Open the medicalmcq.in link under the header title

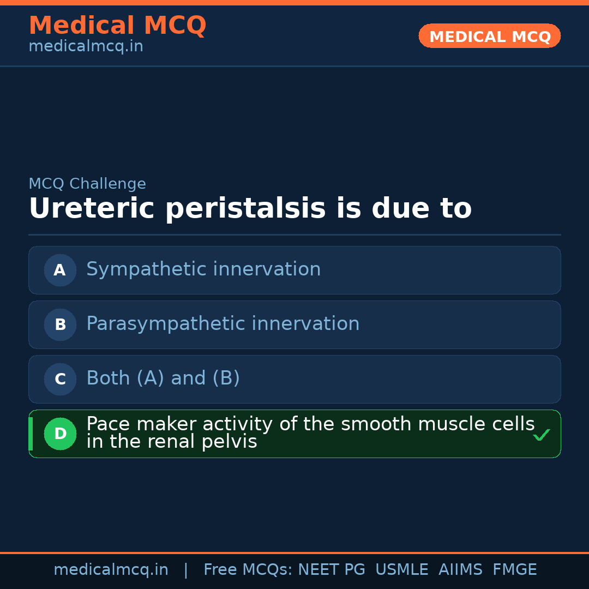tap(86, 47)
